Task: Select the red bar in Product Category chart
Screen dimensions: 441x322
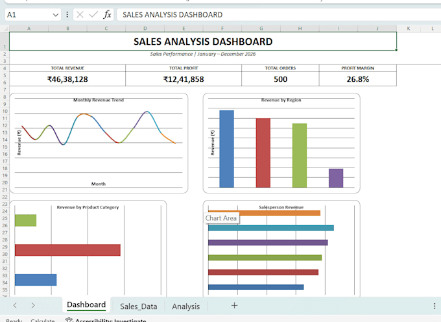Action: point(67,250)
